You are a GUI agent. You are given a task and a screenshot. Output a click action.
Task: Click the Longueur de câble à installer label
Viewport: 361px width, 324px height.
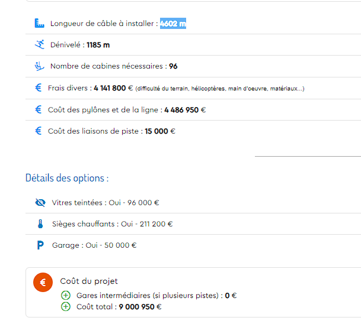point(104,24)
